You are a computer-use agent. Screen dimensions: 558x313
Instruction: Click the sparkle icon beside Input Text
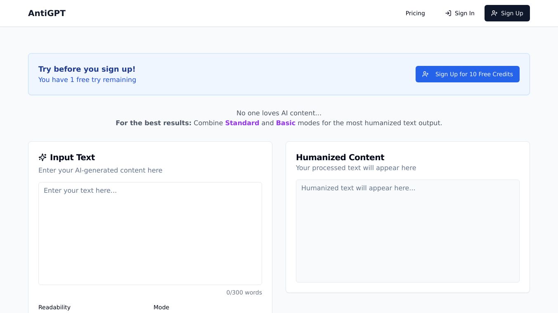coord(43,157)
